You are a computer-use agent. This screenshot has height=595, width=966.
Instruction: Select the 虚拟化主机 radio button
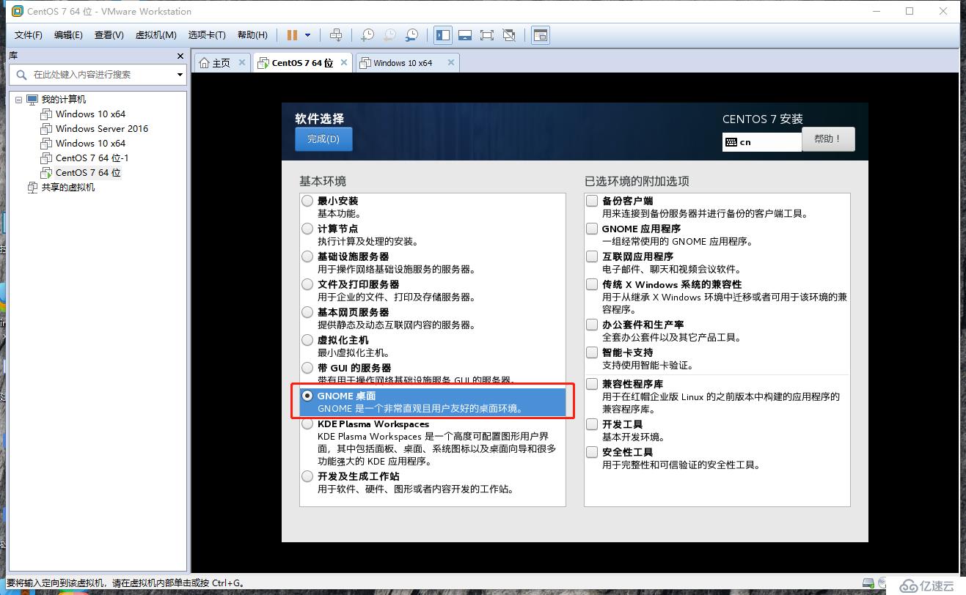(307, 340)
